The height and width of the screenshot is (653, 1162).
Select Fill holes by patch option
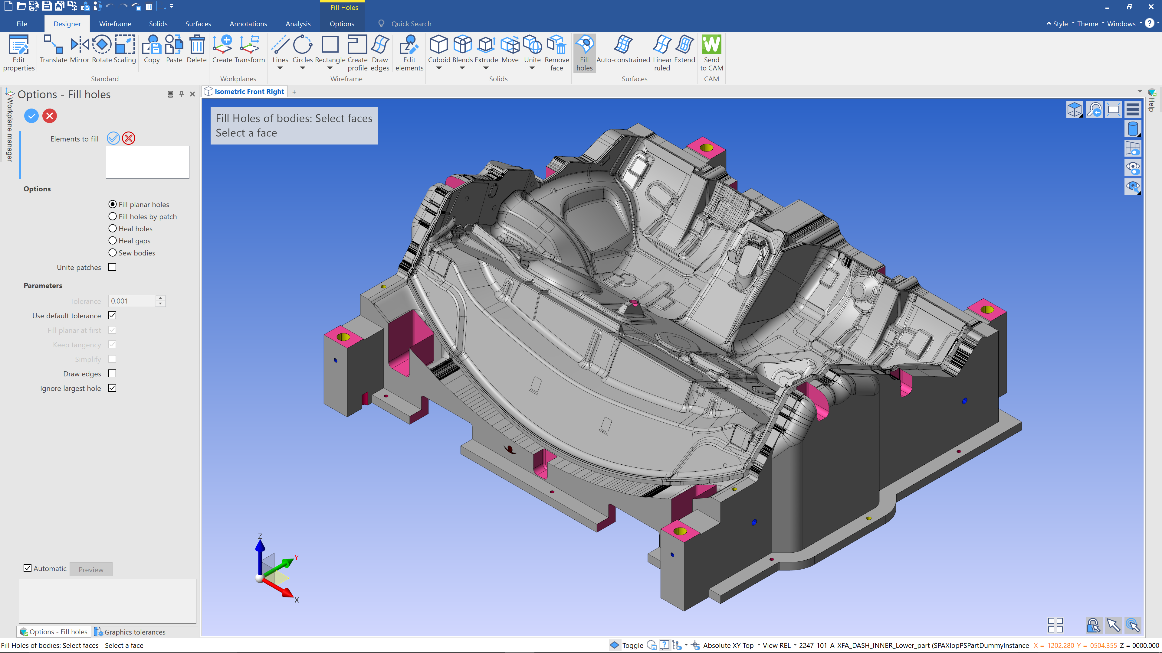[113, 216]
